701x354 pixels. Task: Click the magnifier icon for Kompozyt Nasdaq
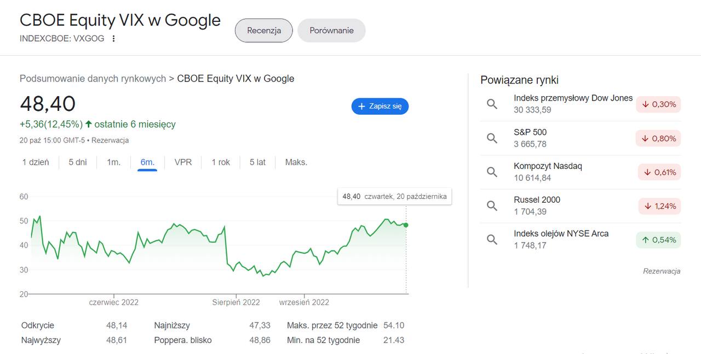tap(491, 172)
